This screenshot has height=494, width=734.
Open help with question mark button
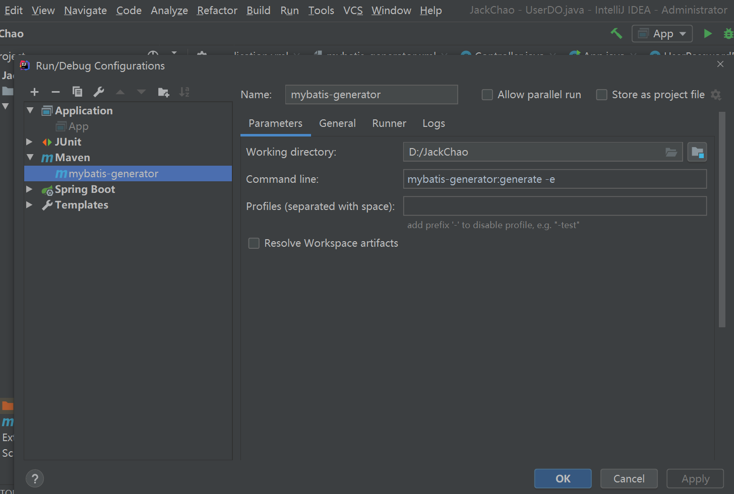coord(35,479)
